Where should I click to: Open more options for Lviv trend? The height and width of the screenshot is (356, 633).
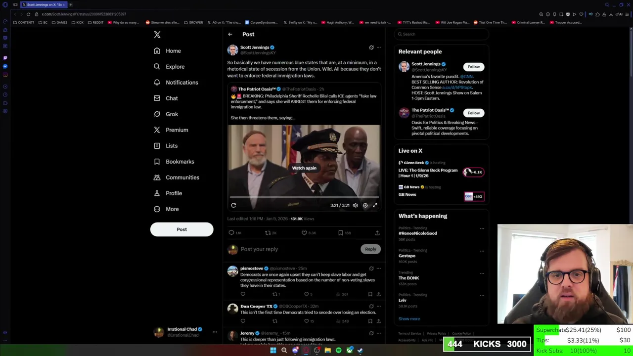pos(482,295)
